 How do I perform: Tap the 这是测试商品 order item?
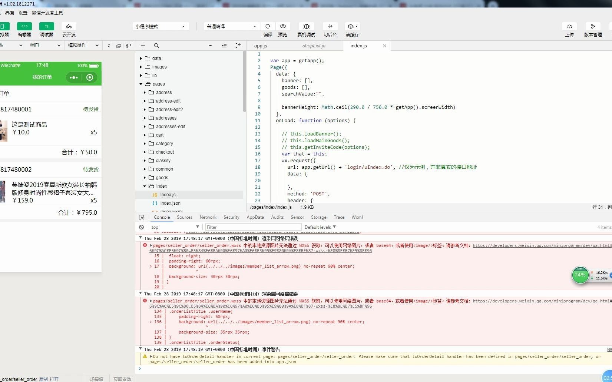tap(51, 131)
